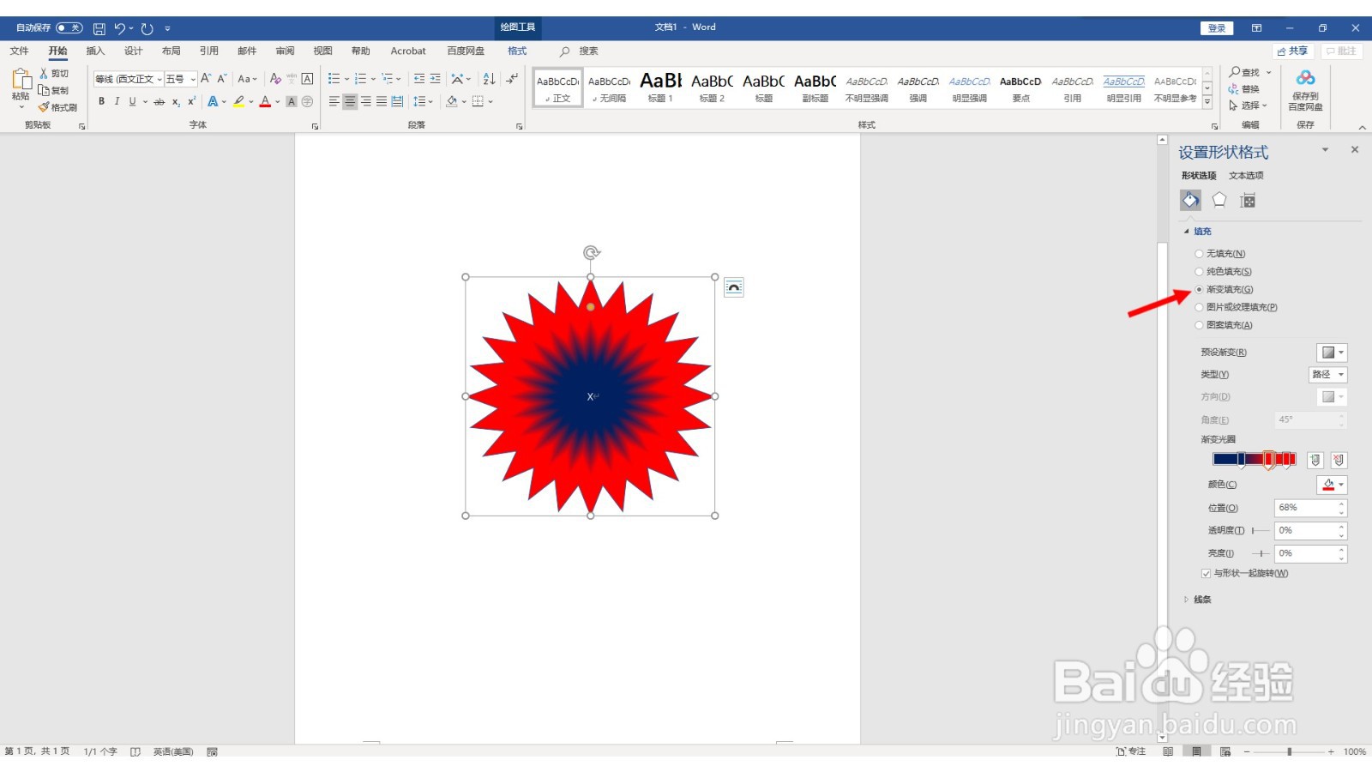The image size is (1372, 772).
Task: Increase font size with grow font icon
Action: tap(206, 79)
